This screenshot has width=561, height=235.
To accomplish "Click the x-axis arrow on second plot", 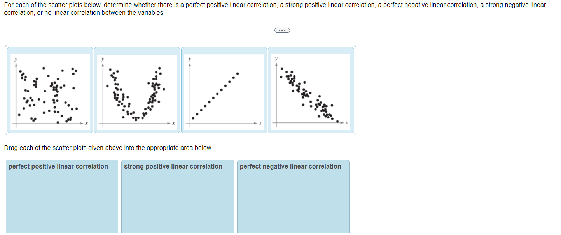I will [170, 124].
